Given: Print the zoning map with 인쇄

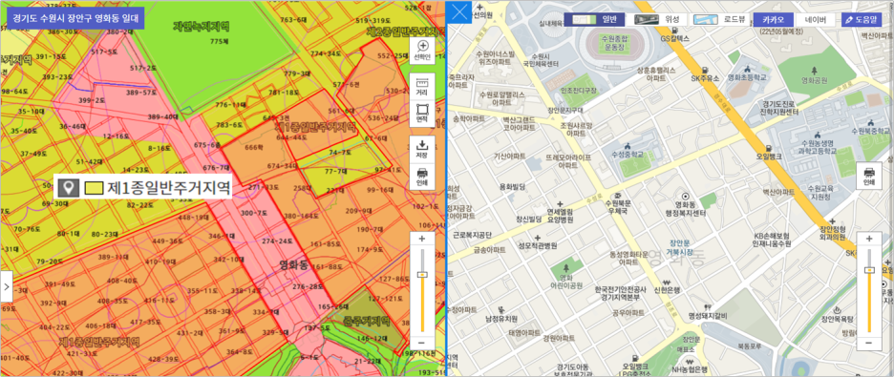Looking at the screenshot, I should (x=422, y=176).
